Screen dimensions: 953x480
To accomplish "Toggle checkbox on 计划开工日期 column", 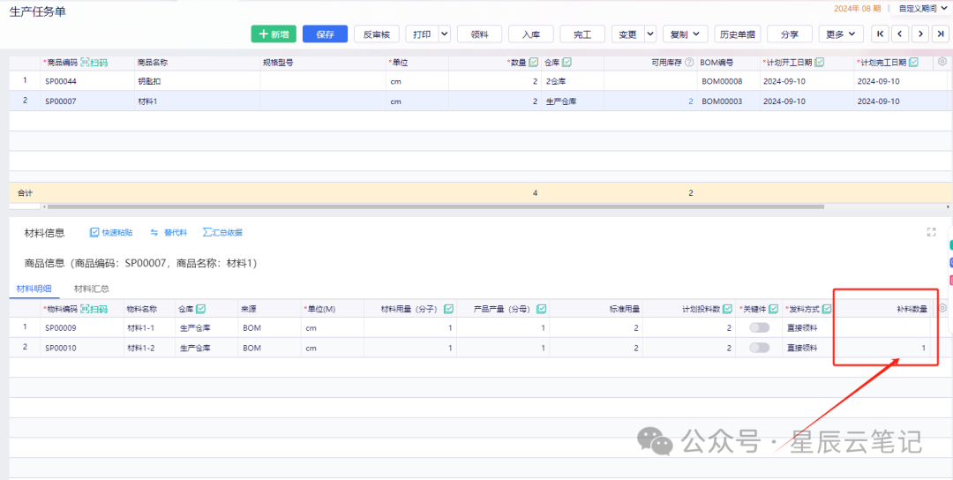I will click(819, 62).
